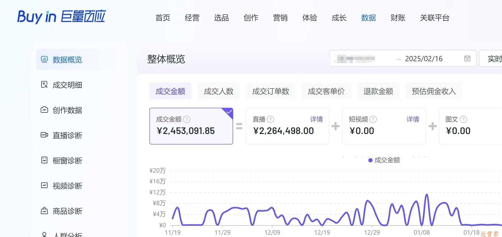Screen dimensions: 502x237
Task: Click the 商品诊断 bag icon
Action: click(x=44, y=211)
